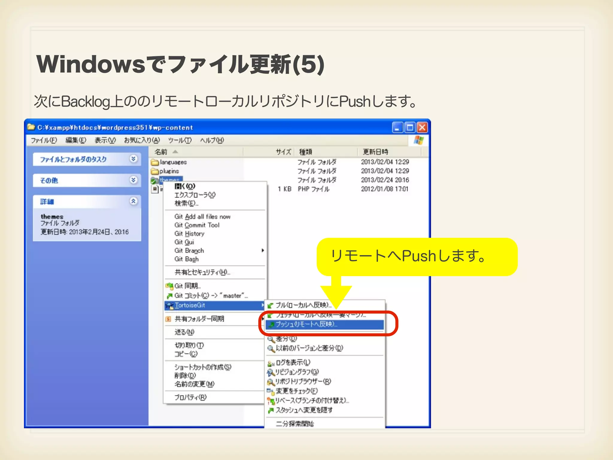Collapse the File and Folder Tasks panel
This screenshot has height=460, width=613.
tap(133, 159)
